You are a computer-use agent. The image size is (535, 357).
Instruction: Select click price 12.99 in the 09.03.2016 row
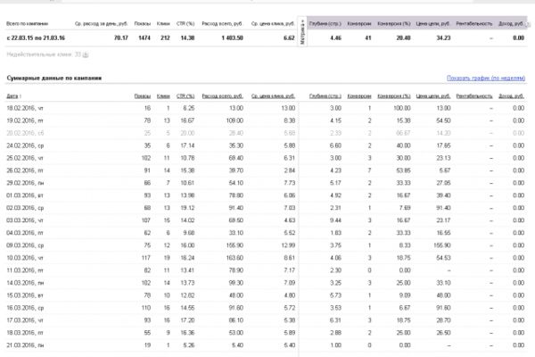288,245
